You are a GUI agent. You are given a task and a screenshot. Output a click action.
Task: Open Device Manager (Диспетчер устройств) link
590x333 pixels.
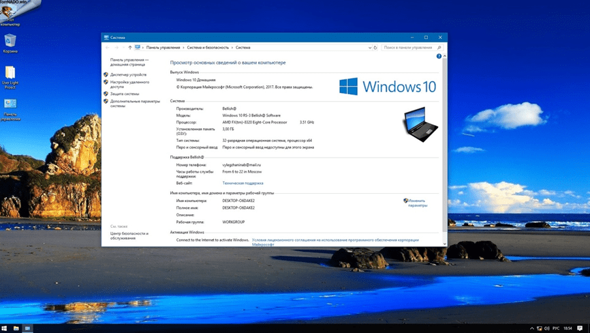(128, 74)
